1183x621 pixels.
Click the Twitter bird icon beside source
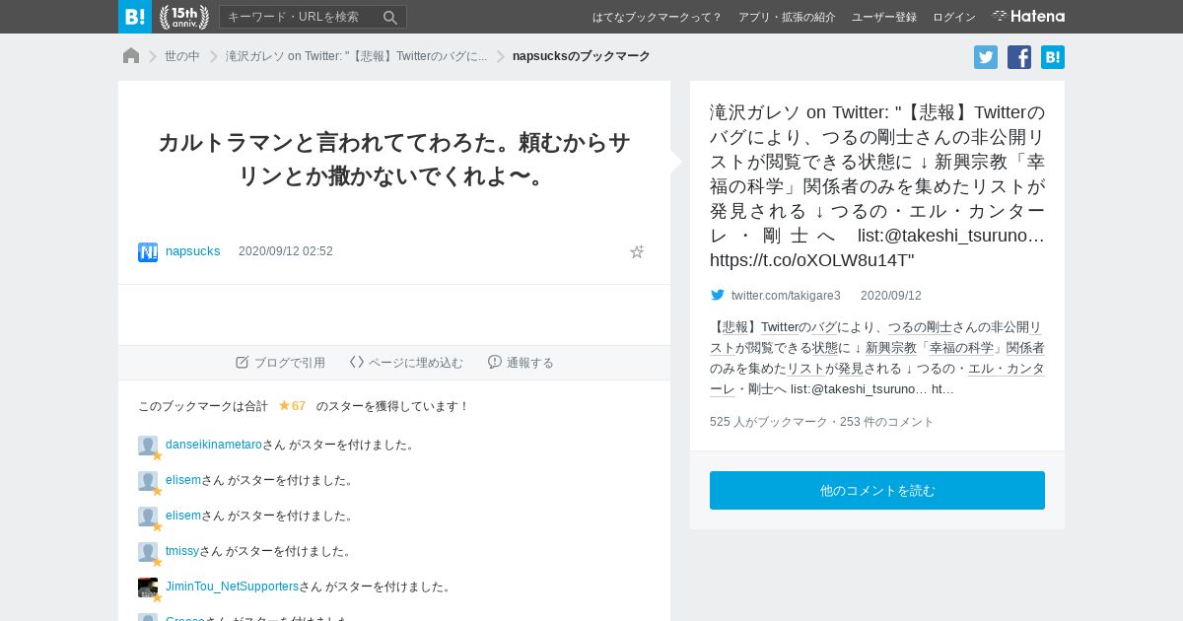718,295
